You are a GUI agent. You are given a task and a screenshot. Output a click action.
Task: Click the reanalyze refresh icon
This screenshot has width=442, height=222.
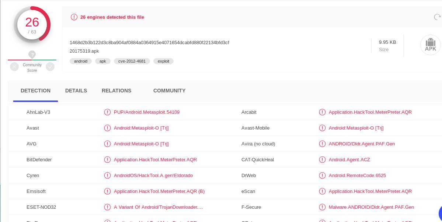click(437, 17)
